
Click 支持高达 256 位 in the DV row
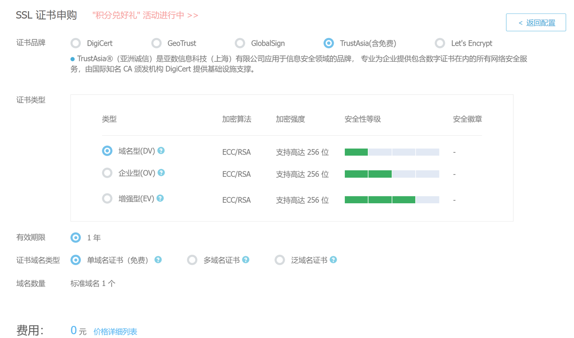[x=302, y=152]
